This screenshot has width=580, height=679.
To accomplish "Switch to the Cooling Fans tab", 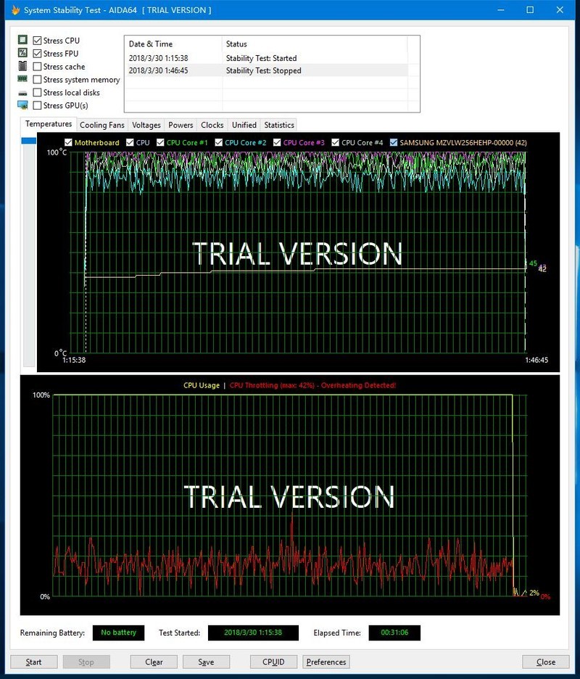I will 101,124.
